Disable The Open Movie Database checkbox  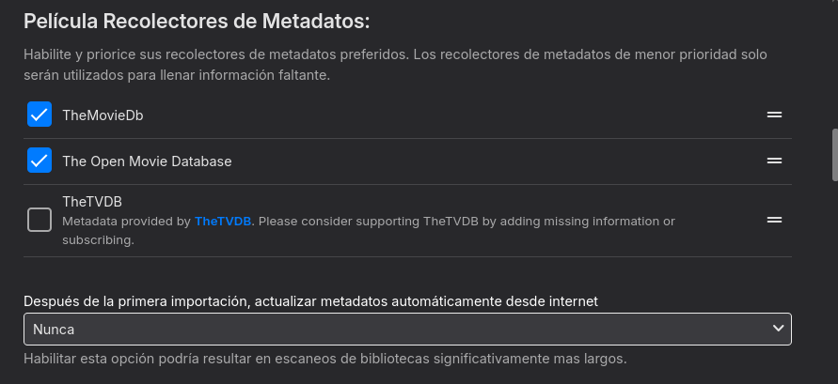[x=40, y=161]
